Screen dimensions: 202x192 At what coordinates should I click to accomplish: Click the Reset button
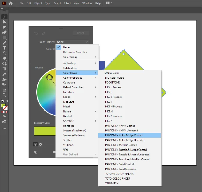80,33
